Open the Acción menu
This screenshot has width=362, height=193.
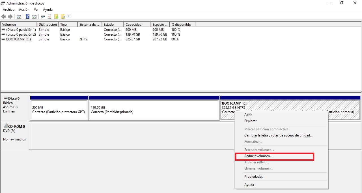24,10
